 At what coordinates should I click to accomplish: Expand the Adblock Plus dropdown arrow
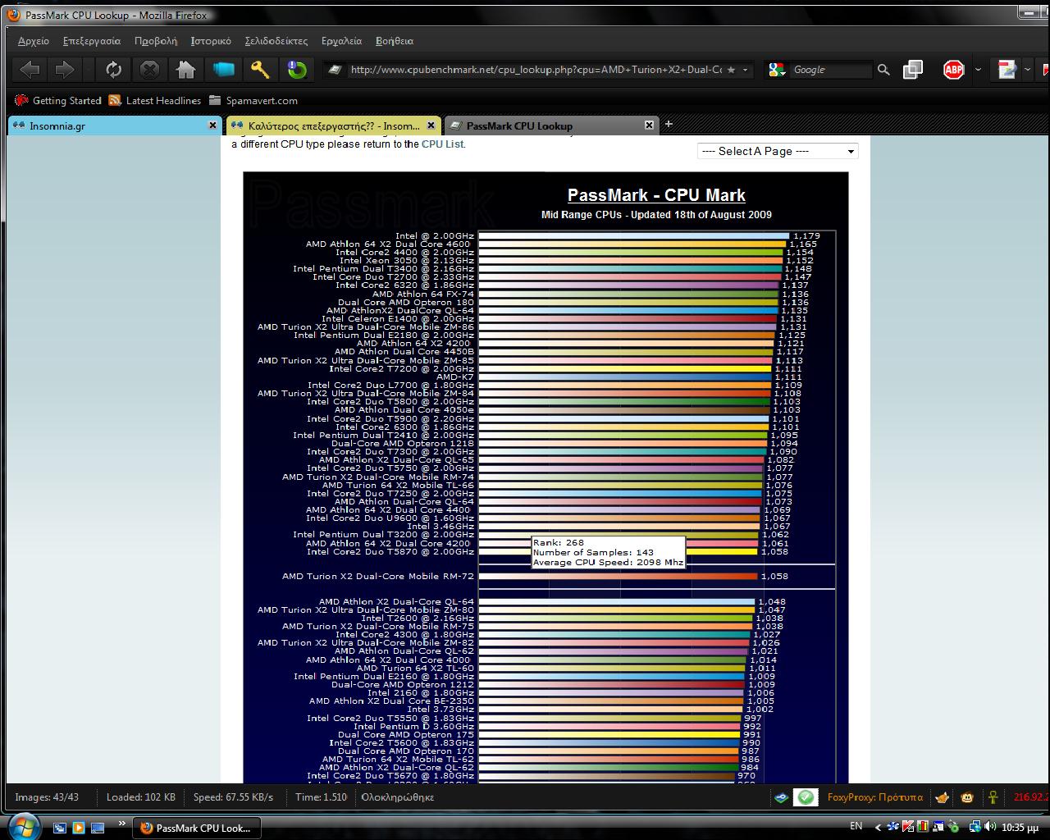click(x=978, y=71)
